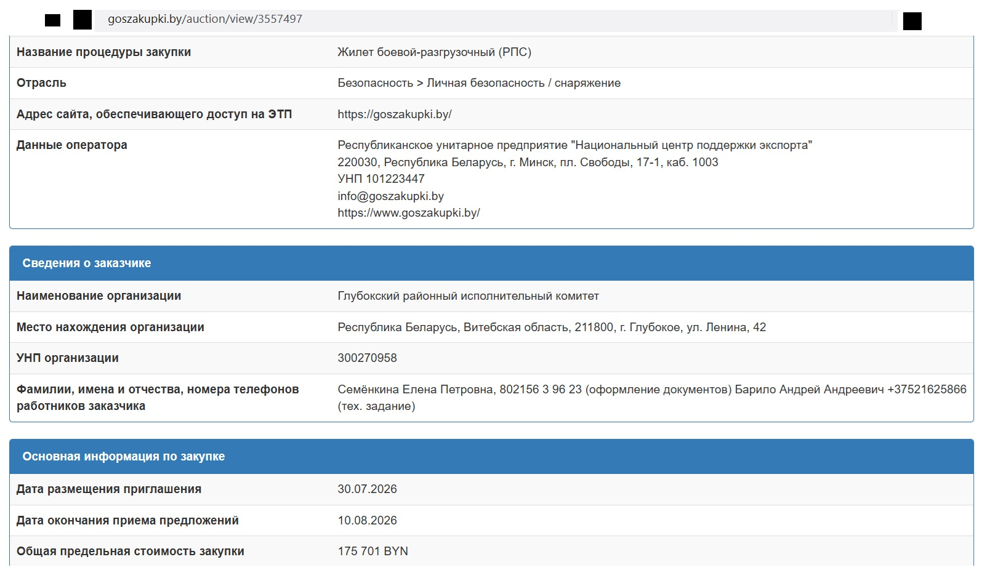The image size is (982, 578).
Task: Click the contact line starting "Семёнкина Елена Петровна"
Action: point(652,390)
